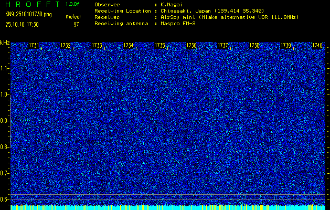Click the 1.00f version label
This screenshot has height=210, width=330.
pyautogui.click(x=72, y=4)
